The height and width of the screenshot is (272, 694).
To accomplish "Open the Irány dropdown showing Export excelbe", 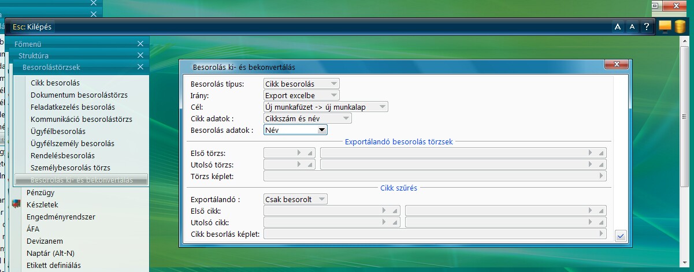I will pos(301,95).
